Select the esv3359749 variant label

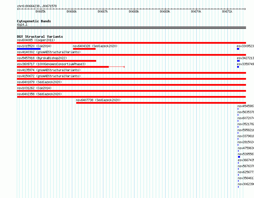(x=245, y=64)
